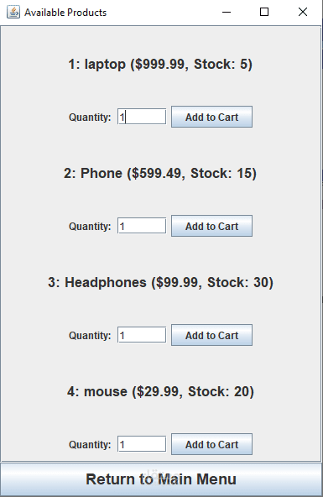
Task: Minimize the Available Products window
Action: tap(227, 12)
